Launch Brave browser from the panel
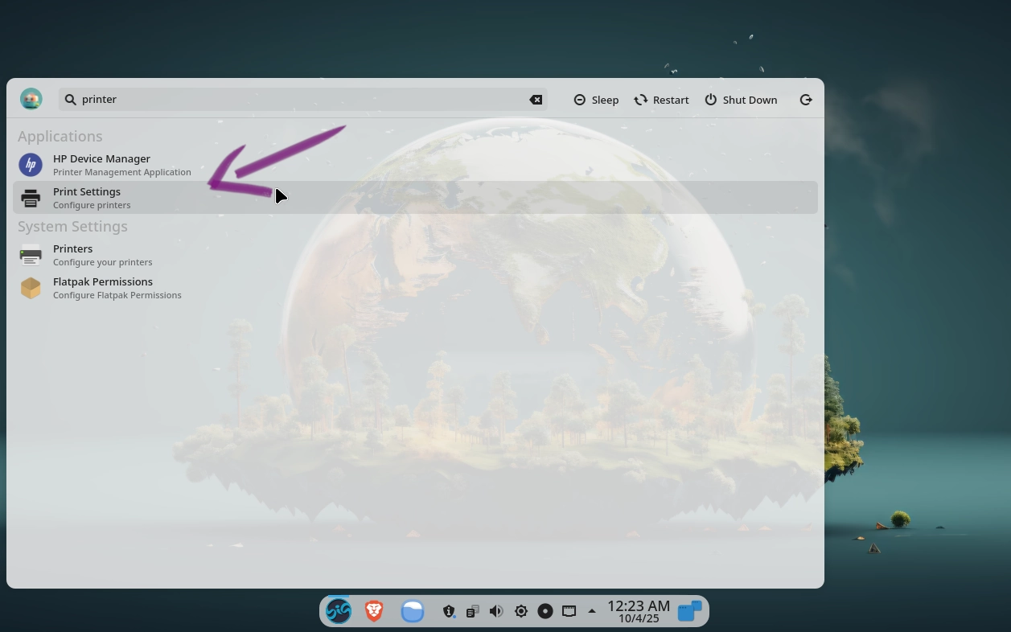 [x=374, y=611]
